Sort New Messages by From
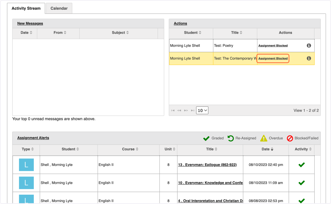Viewport: 331px width, 204px height. pos(60,32)
